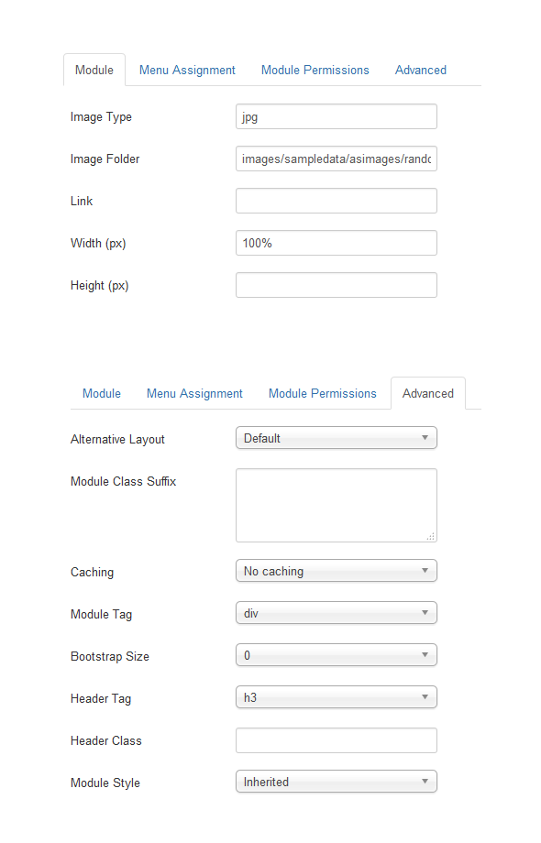Select the upper Advanced tab
Viewport: 541px width, 843px height.
(421, 70)
